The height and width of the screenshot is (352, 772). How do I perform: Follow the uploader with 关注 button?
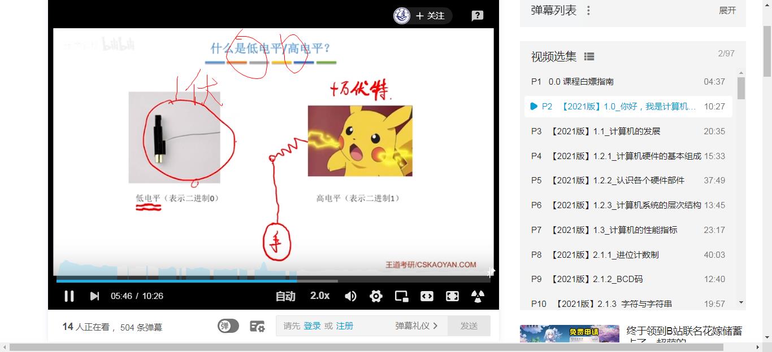point(431,16)
